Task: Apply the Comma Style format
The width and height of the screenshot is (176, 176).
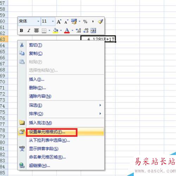Action: pyautogui.click(x=93, y=22)
